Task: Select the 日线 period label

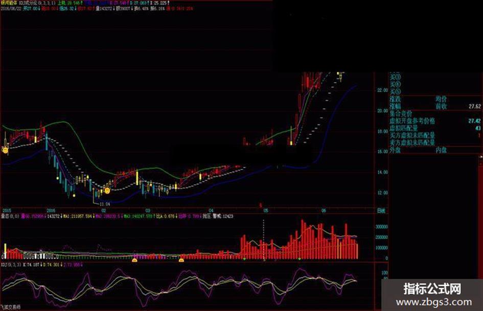Action: click(x=381, y=210)
